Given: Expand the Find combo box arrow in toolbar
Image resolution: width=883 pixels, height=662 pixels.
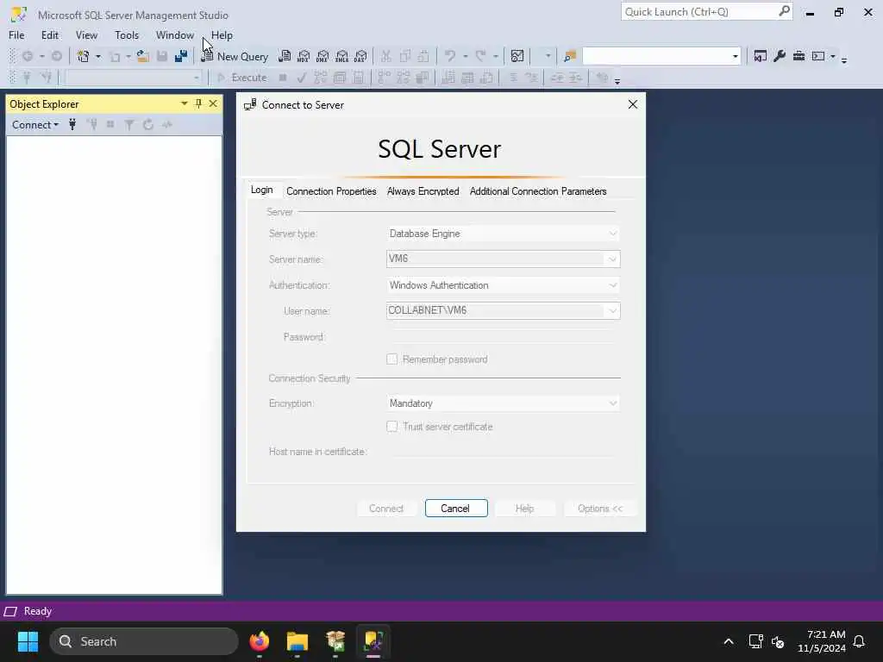Looking at the screenshot, I should tap(735, 56).
